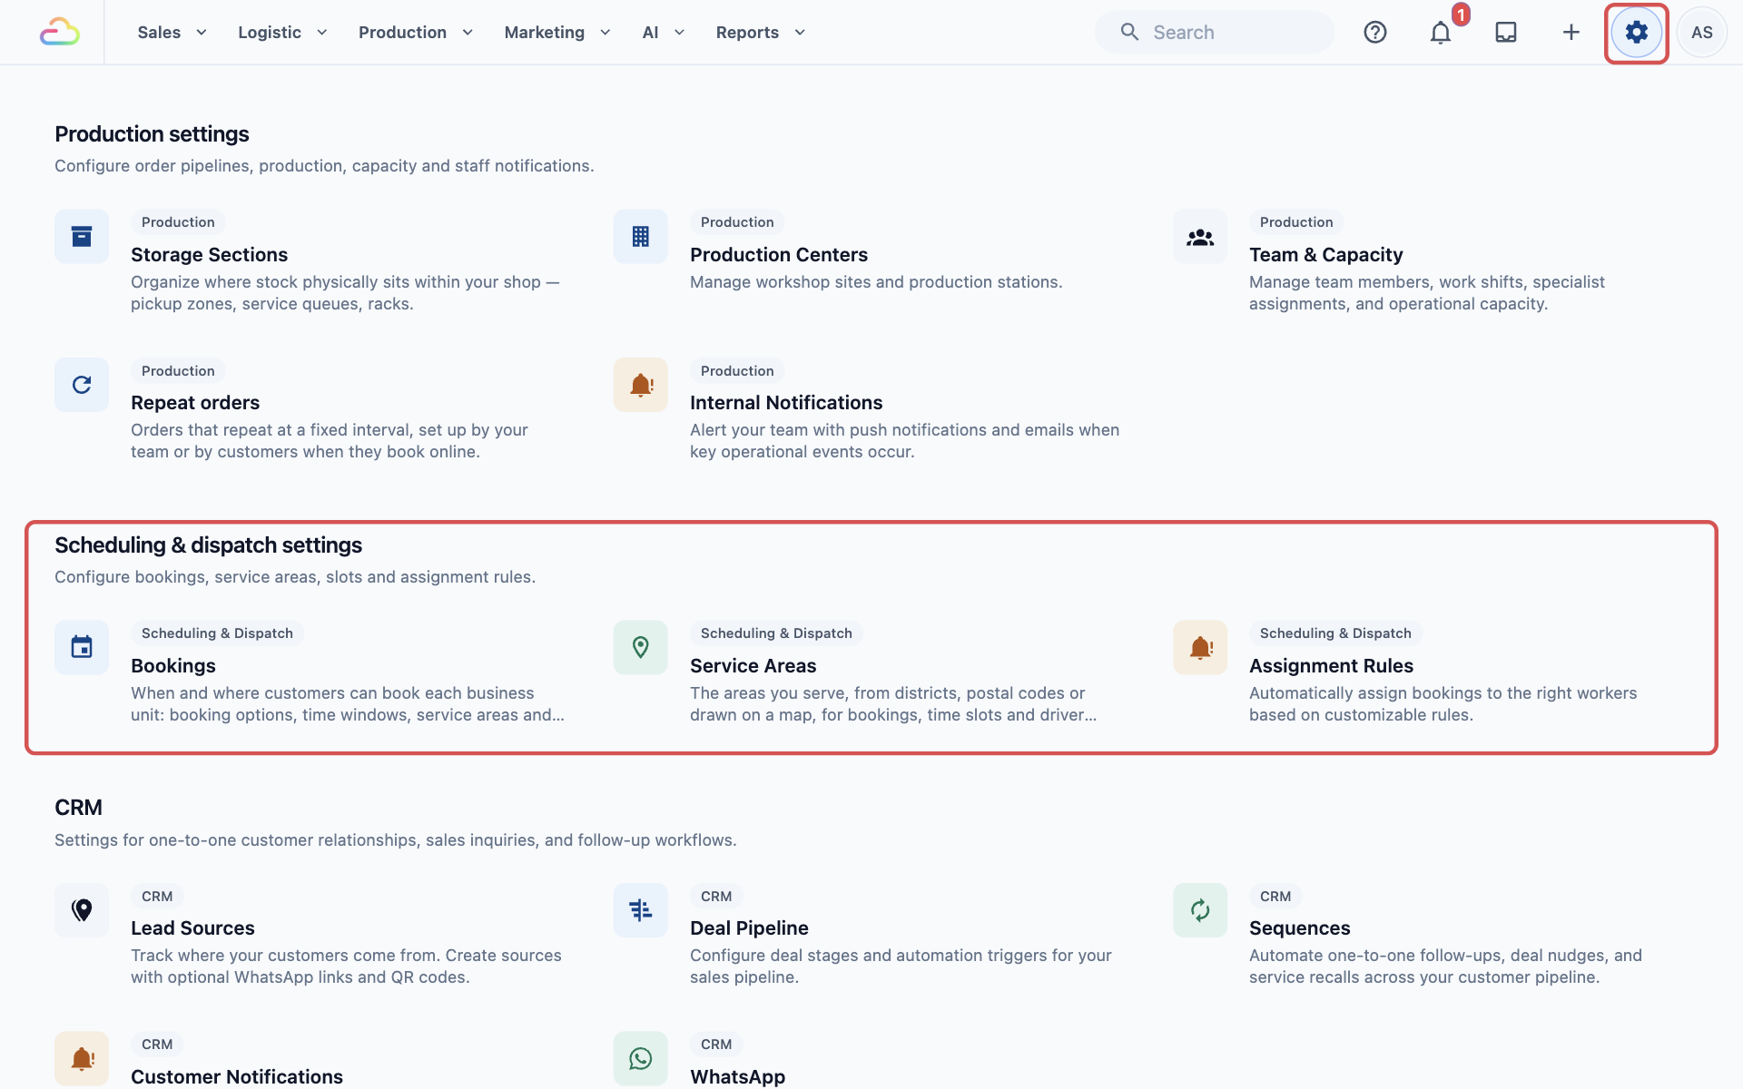Open the notifications bell icon
The height and width of the screenshot is (1089, 1743).
(1441, 33)
